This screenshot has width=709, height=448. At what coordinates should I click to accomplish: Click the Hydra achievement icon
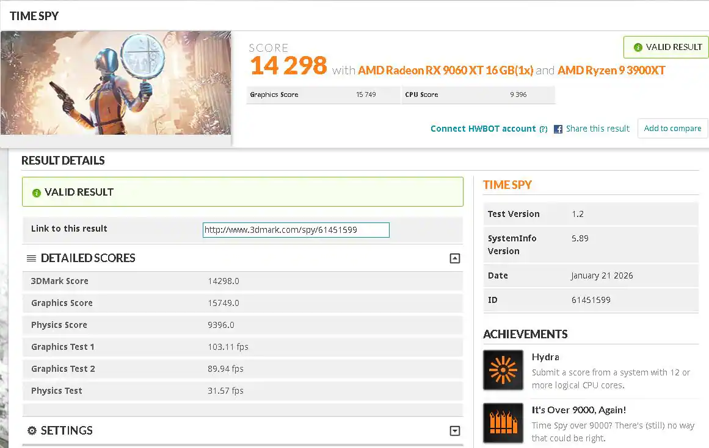pyautogui.click(x=503, y=370)
